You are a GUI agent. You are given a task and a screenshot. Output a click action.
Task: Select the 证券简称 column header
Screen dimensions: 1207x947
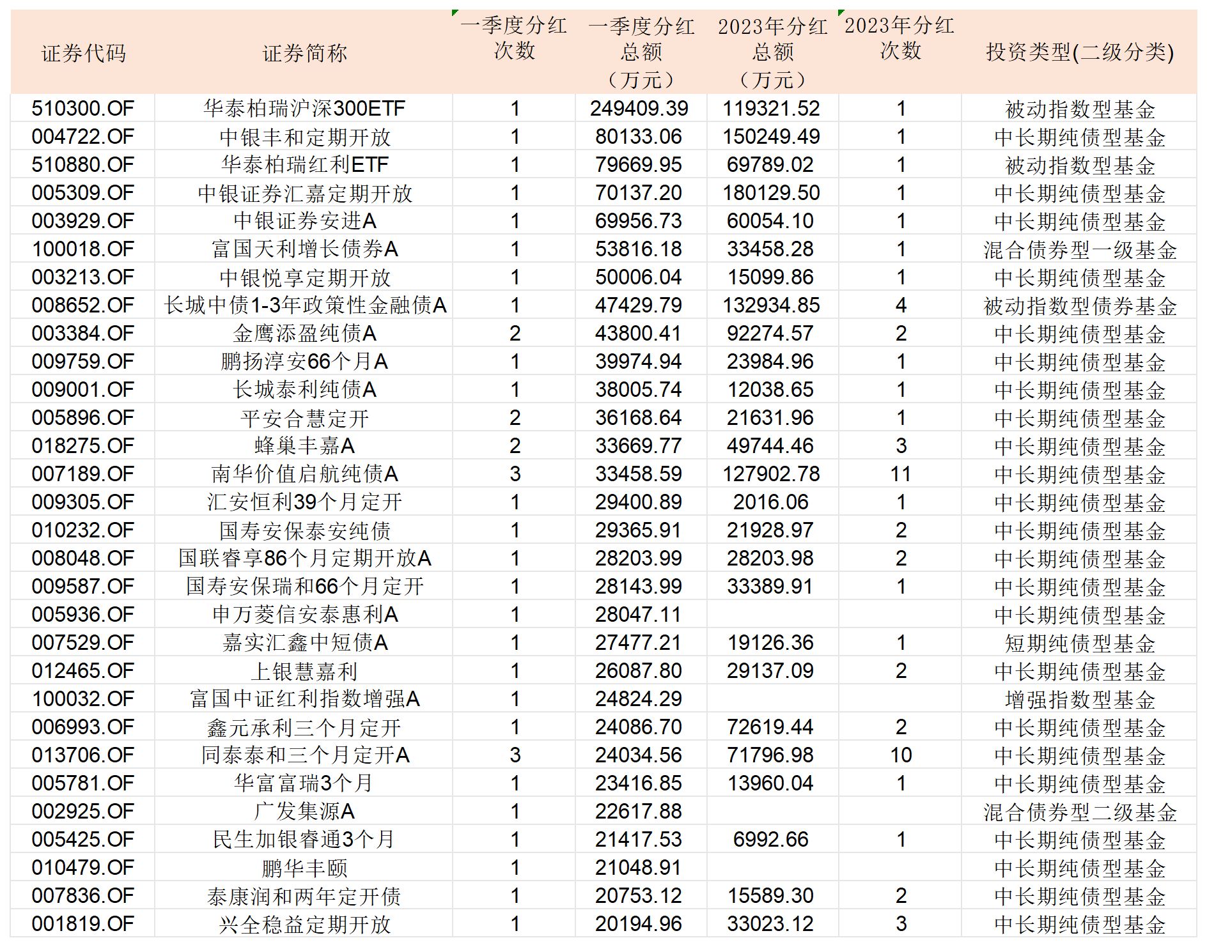pos(304,53)
